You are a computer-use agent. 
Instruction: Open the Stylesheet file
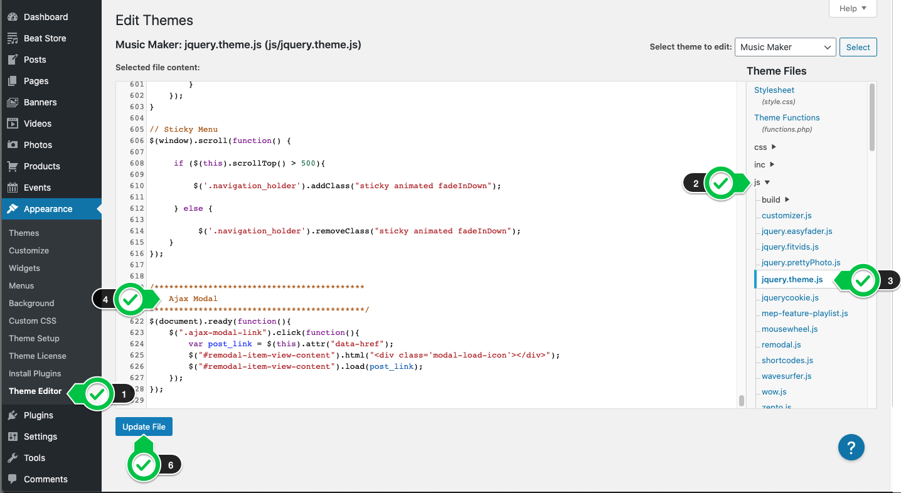[x=774, y=90]
